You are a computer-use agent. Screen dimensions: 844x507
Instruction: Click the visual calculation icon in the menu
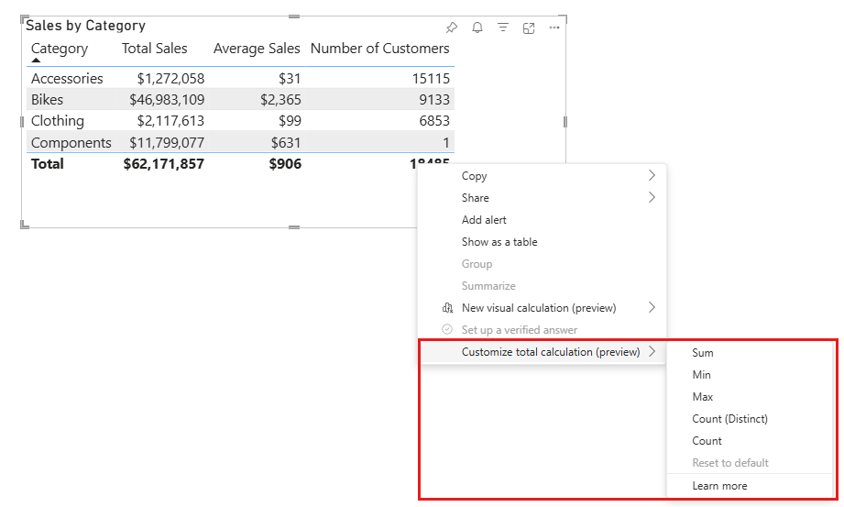(x=447, y=308)
